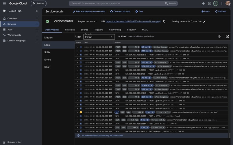233x145 pixels.
Task: Click the Gemini sparkle icon in top bar
Action: [x=203, y=3]
